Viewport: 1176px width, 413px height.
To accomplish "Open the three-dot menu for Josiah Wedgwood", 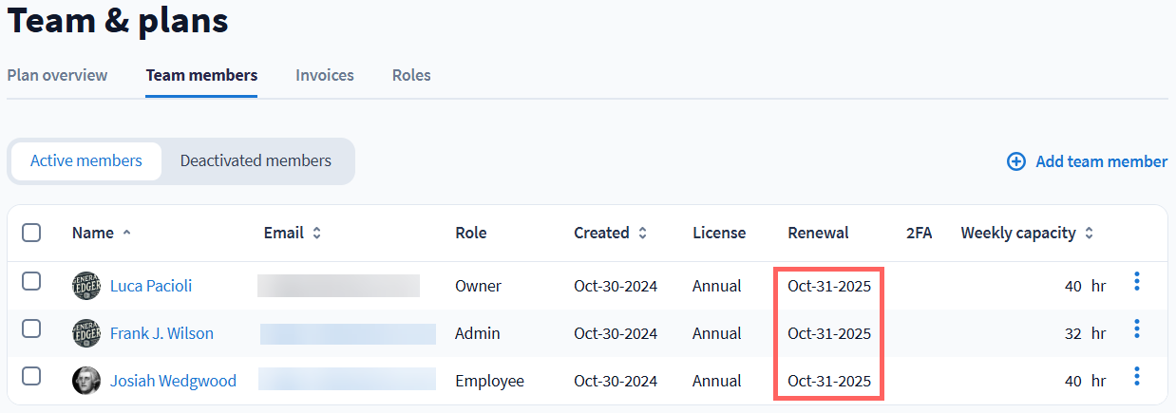I will coord(1136,377).
